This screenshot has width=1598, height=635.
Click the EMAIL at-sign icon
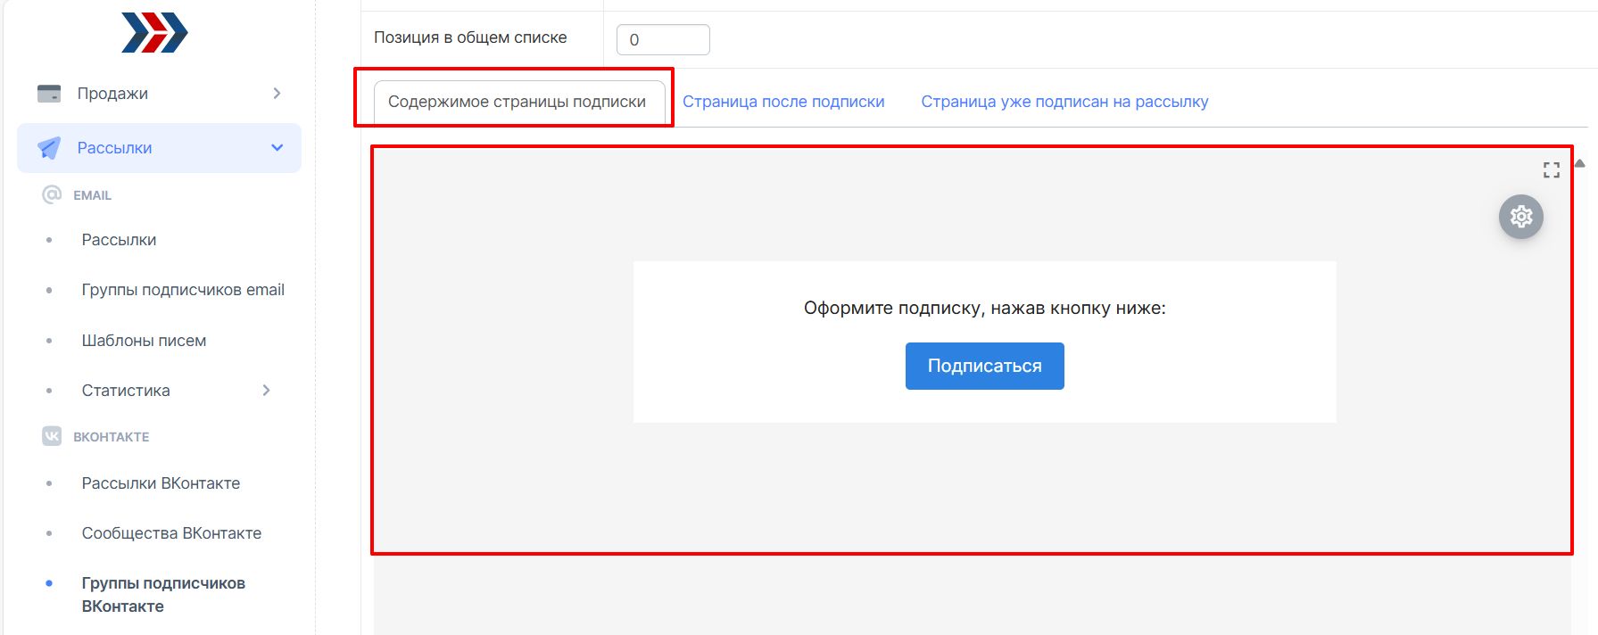click(52, 194)
